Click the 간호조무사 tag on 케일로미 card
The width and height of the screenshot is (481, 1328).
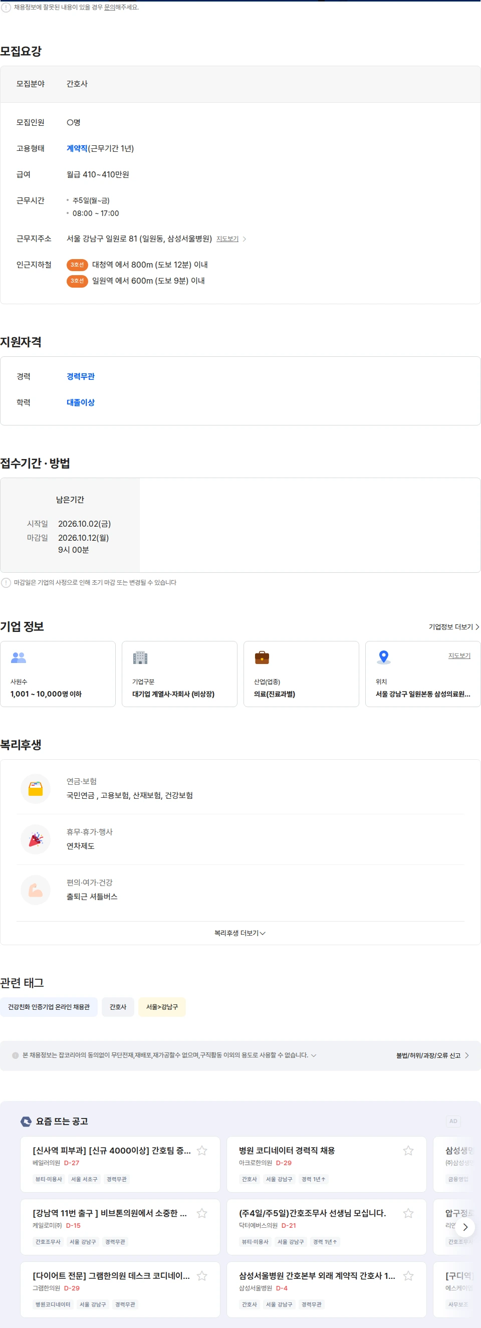[x=48, y=1242]
